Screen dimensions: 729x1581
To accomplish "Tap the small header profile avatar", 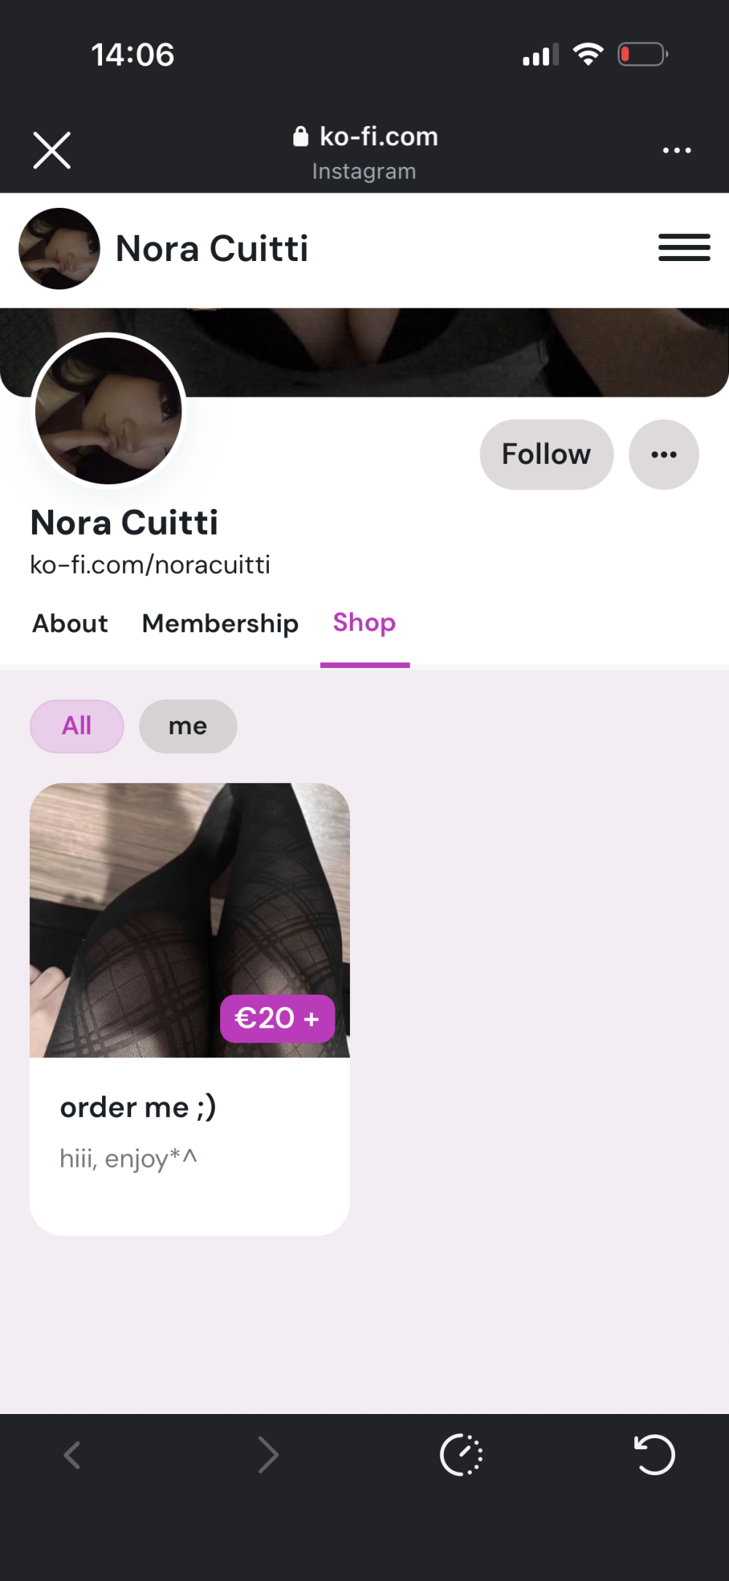I will coord(59,249).
